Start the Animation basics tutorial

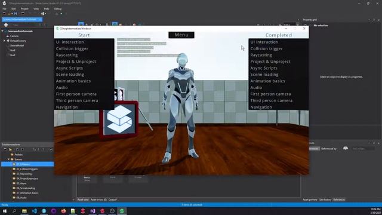click(73, 81)
